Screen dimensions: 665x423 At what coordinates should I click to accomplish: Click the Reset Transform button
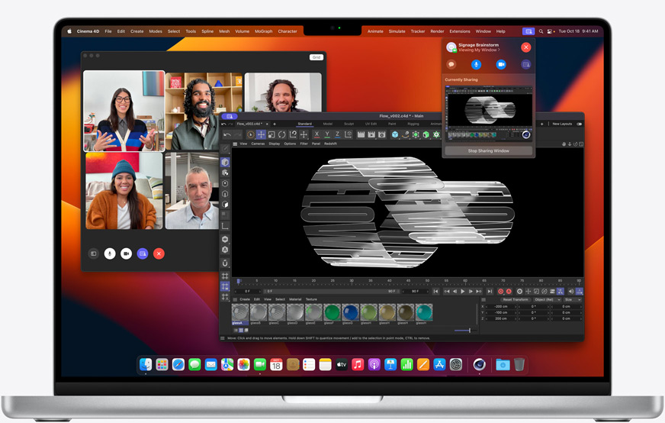coord(516,300)
